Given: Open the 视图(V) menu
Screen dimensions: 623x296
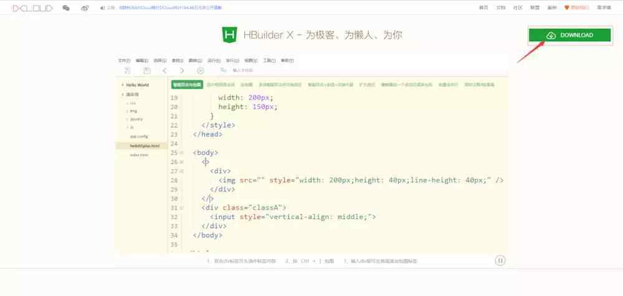Looking at the screenshot, I should (250, 61).
